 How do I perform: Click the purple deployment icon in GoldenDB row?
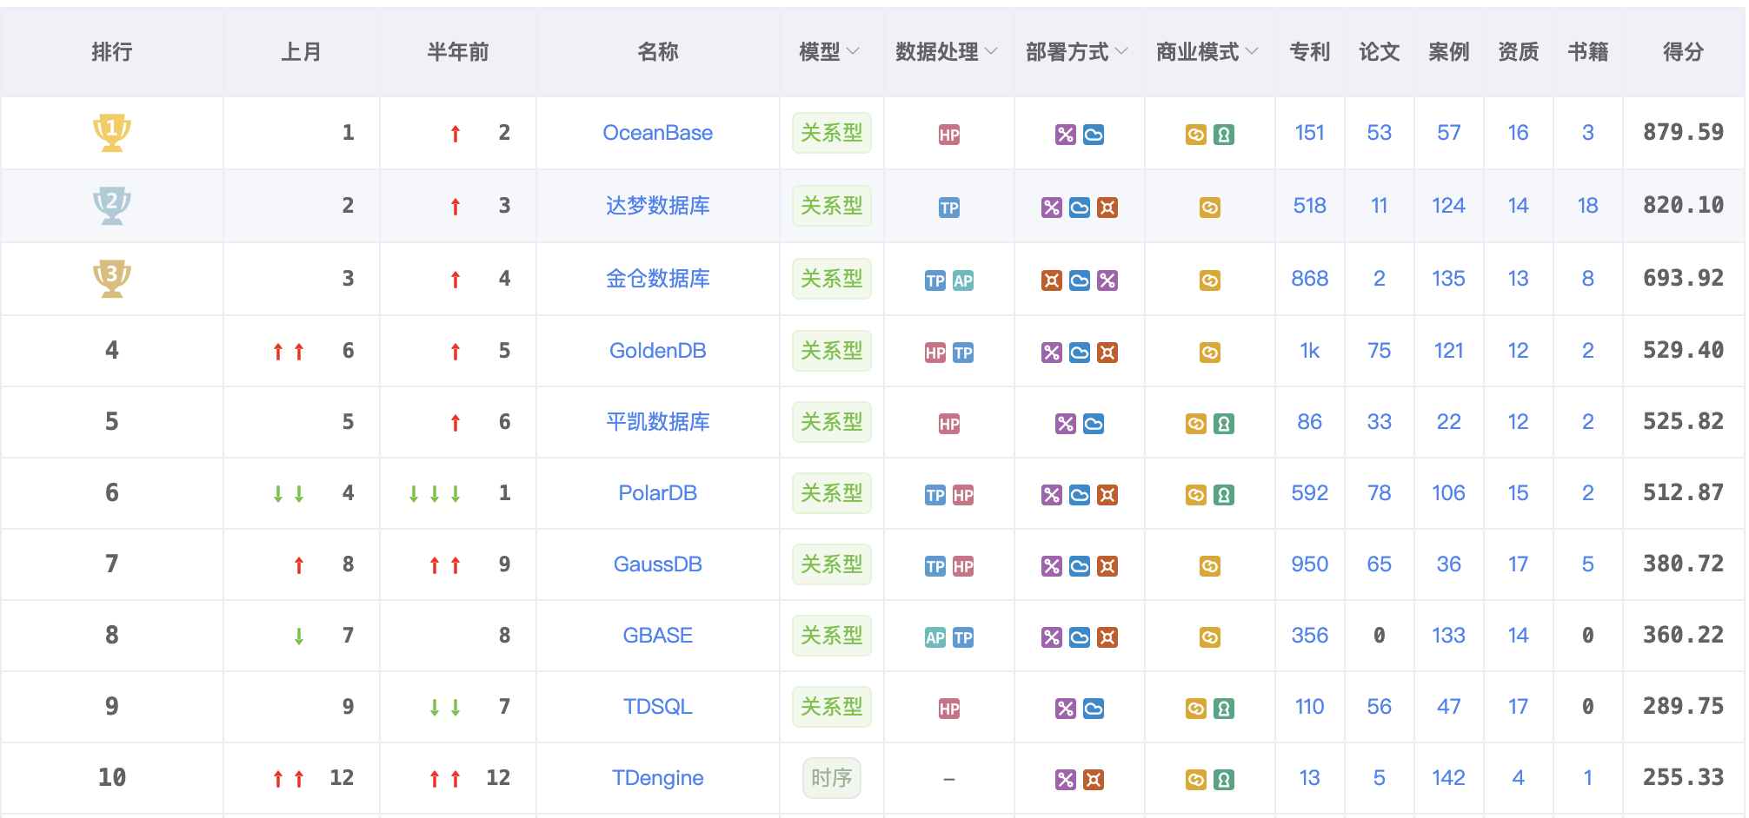pos(1052,353)
